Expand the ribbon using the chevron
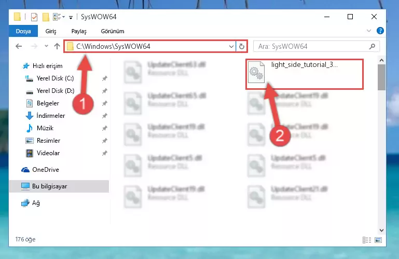Image resolution: width=399 pixels, height=259 pixels. coord(369,31)
